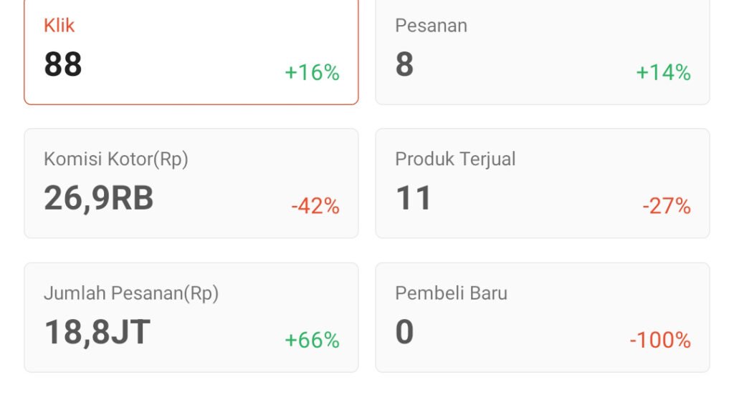Click the 88 clicks value

pos(63,64)
